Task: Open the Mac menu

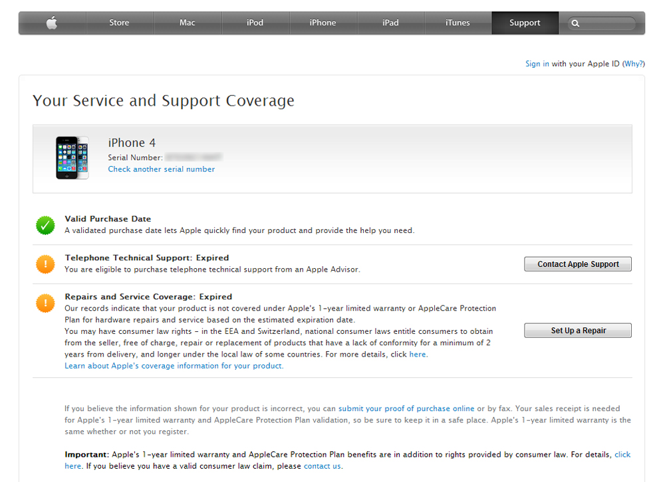Action: tap(187, 23)
